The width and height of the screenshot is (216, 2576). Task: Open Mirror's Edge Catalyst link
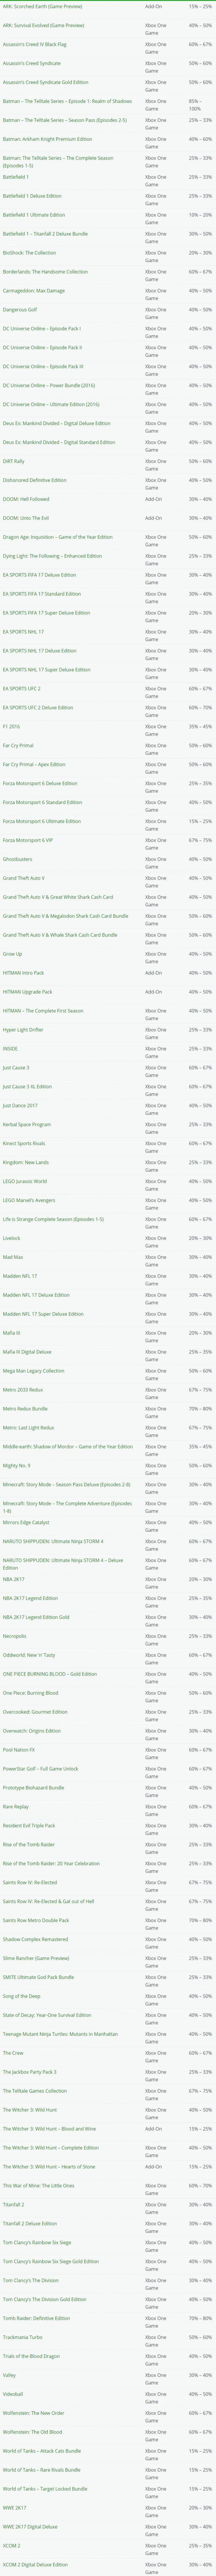pos(26,1522)
